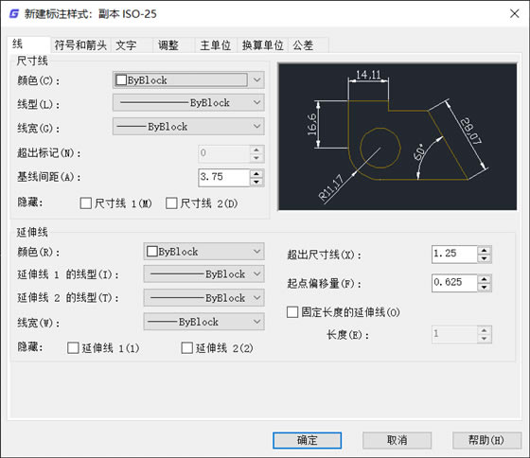Increase 基线间距 value with up arrow
This screenshot has width=530, height=458.
pyautogui.click(x=256, y=174)
